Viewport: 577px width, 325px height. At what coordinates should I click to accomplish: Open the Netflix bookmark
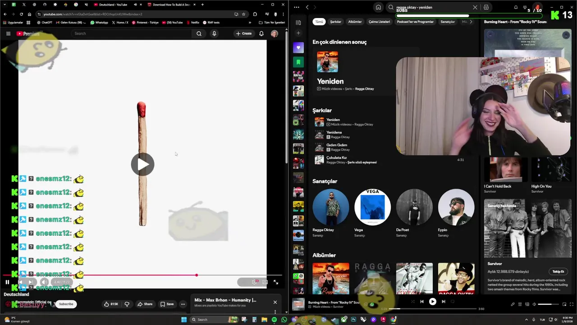click(192, 23)
